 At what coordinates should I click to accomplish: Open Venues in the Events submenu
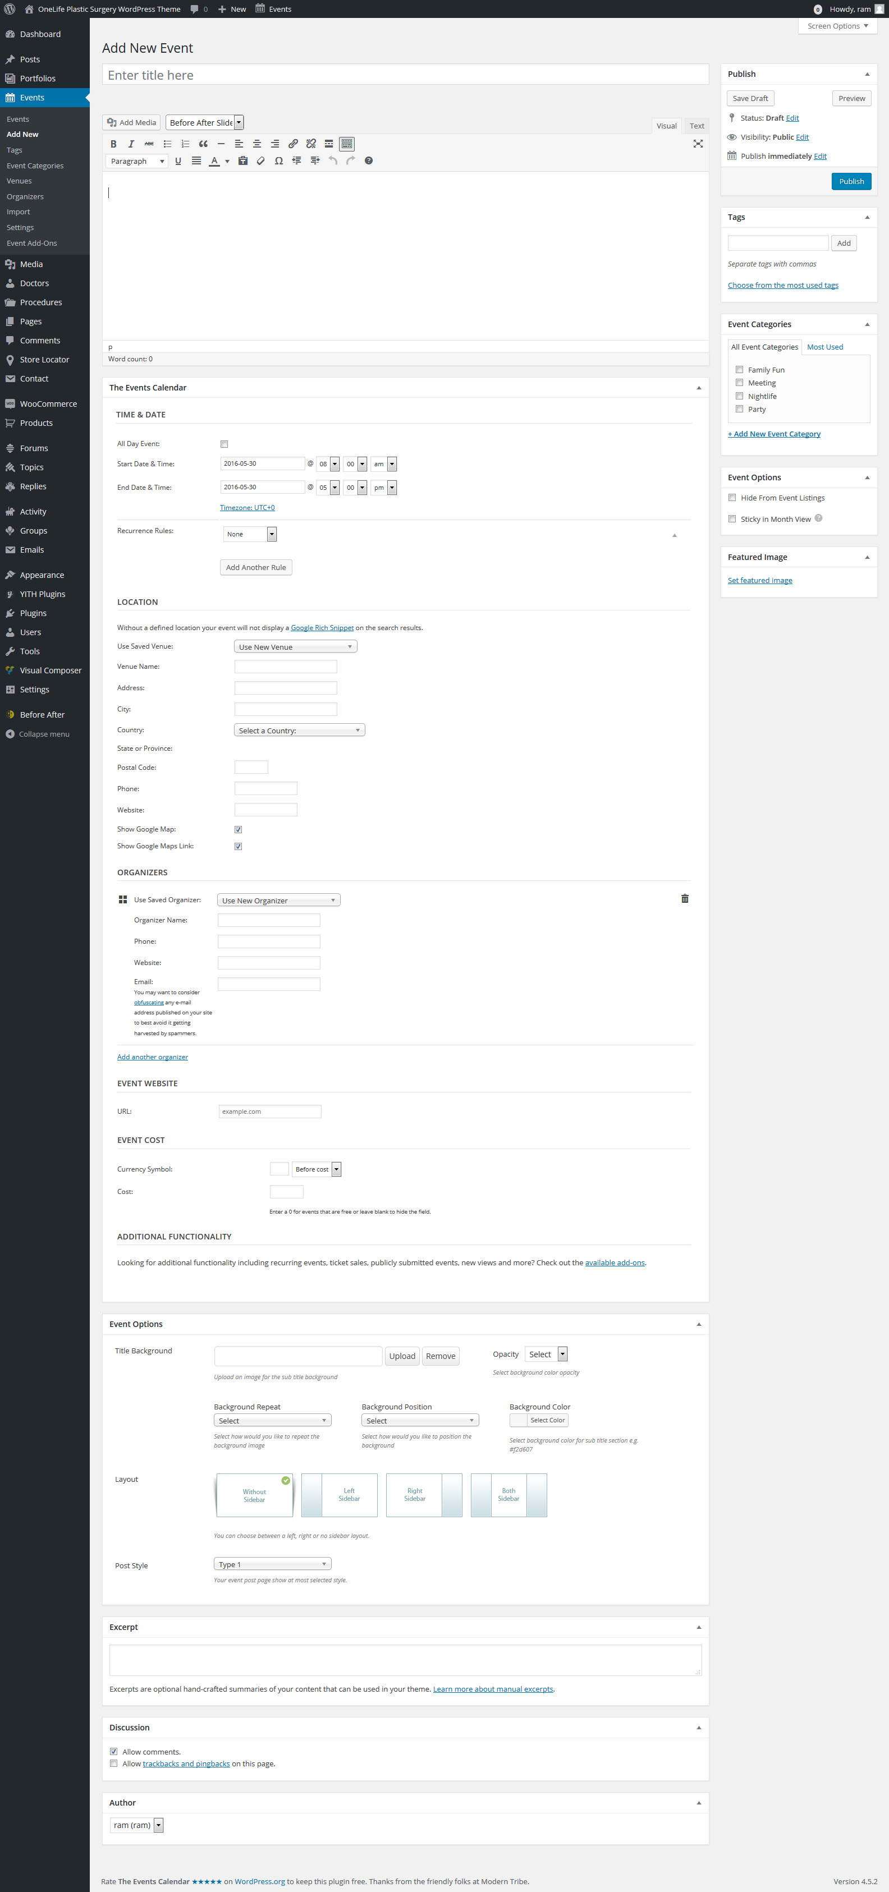point(19,181)
